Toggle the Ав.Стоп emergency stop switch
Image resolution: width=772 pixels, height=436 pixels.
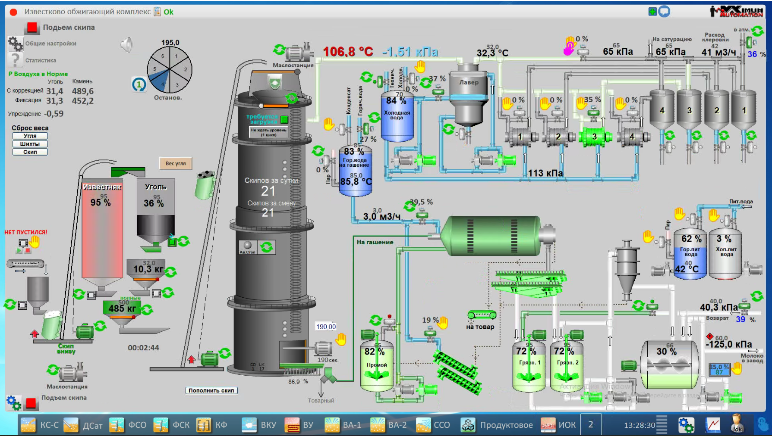248,247
